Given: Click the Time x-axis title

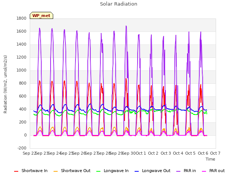Looking at the screenshot, I should (210, 159).
